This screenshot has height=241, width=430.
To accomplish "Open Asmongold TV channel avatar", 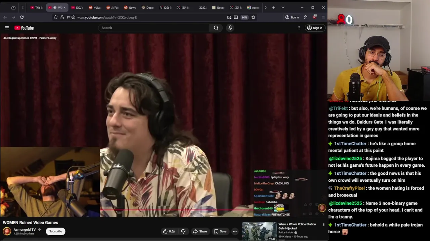I will coord(7,231).
